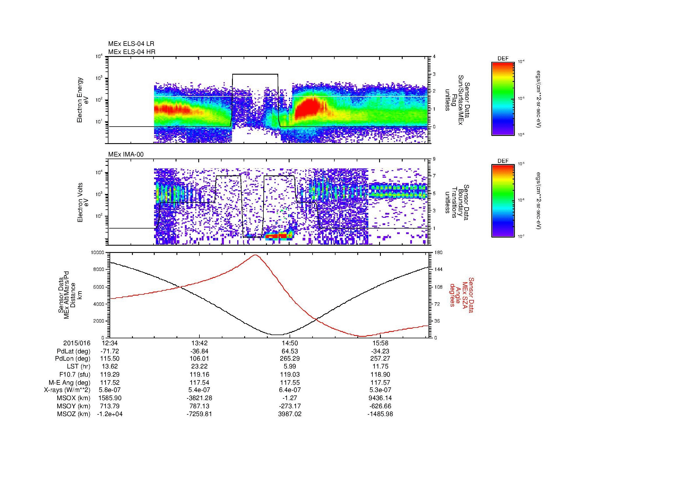This screenshot has width=680, height=480.
Task: Click time tick label '12:34'
Action: click(110, 343)
